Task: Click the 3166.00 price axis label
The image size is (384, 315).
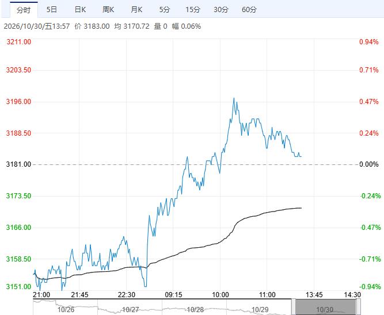Action: point(19,228)
